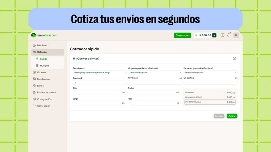Collapse the Cotizador sidebar section
271x152 pixels.
47,52
